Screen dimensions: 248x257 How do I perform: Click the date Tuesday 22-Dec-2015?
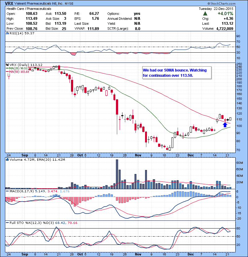pos(216,9)
